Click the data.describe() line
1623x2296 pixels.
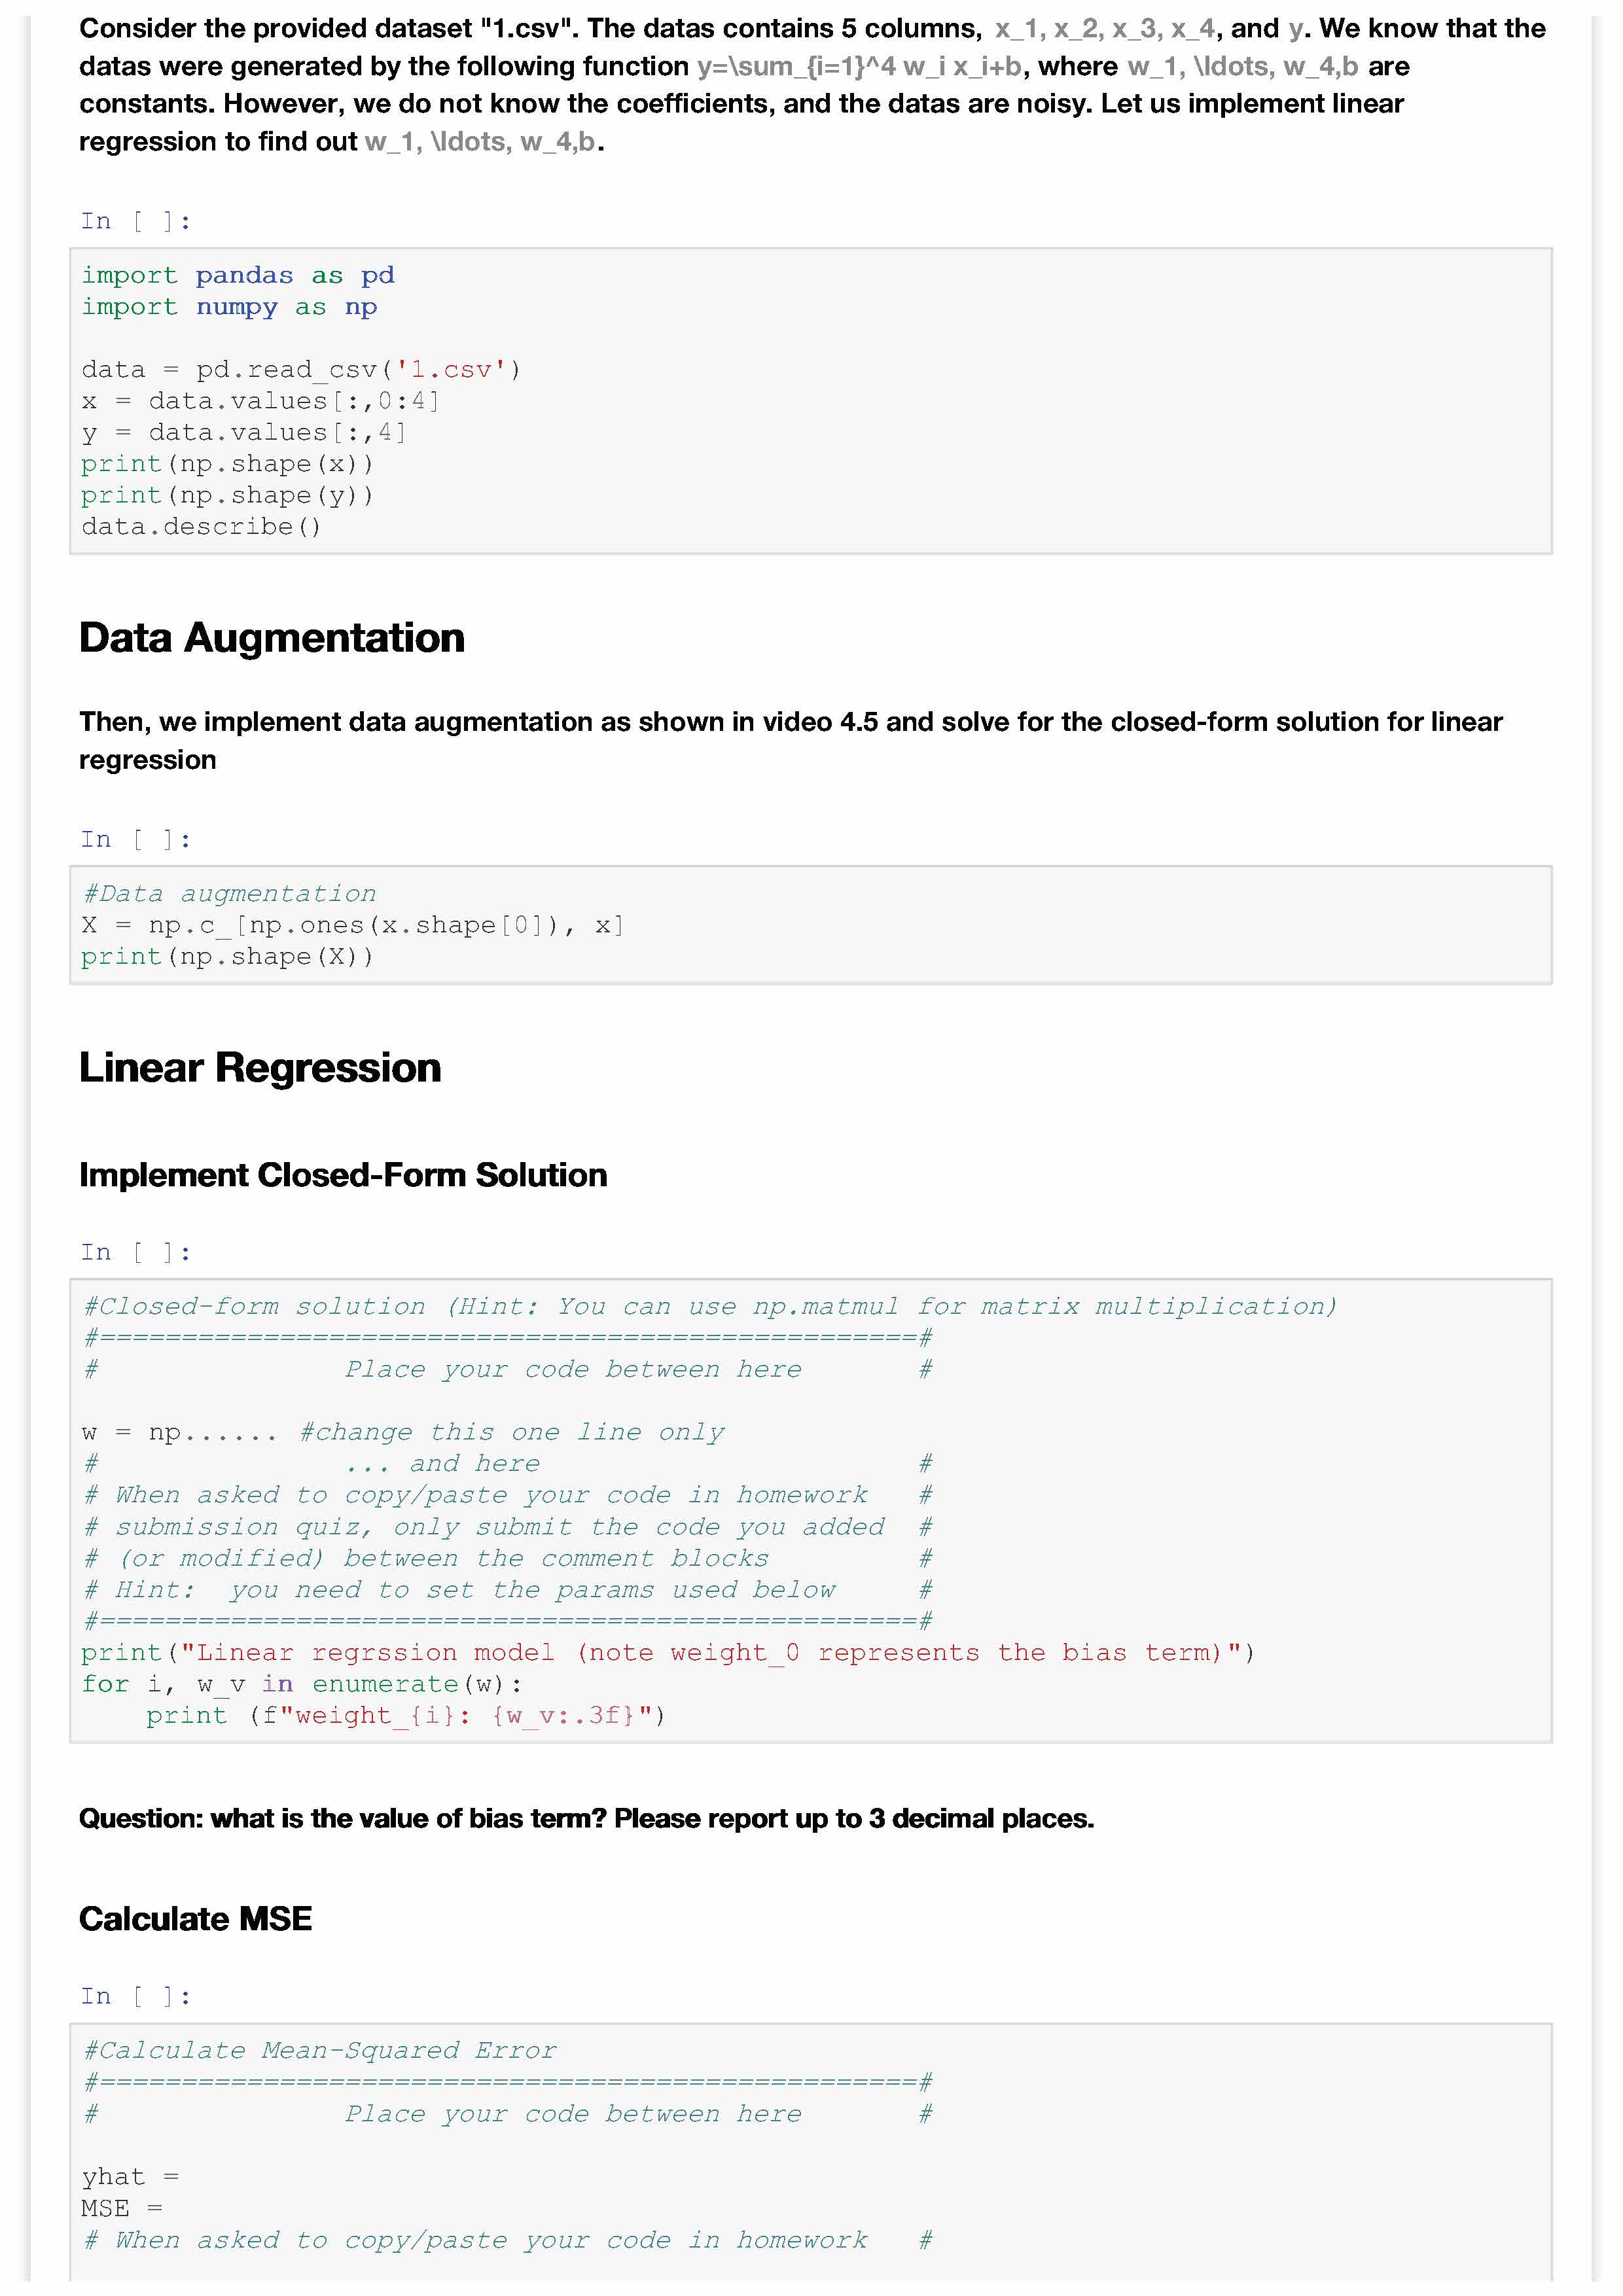pos(201,527)
